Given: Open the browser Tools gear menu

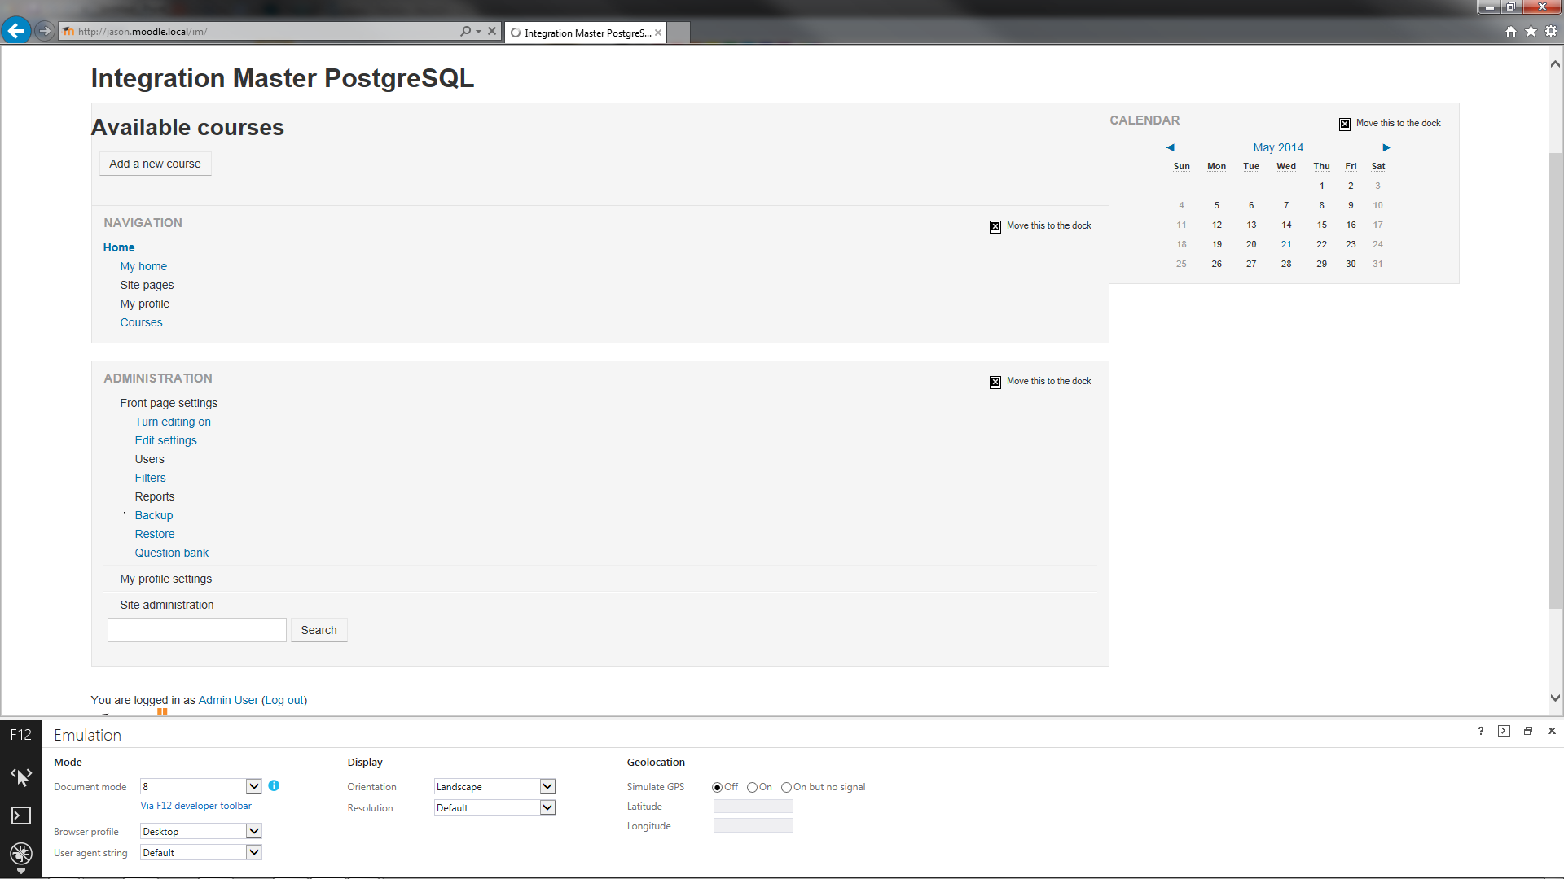Looking at the screenshot, I should 1551,31.
